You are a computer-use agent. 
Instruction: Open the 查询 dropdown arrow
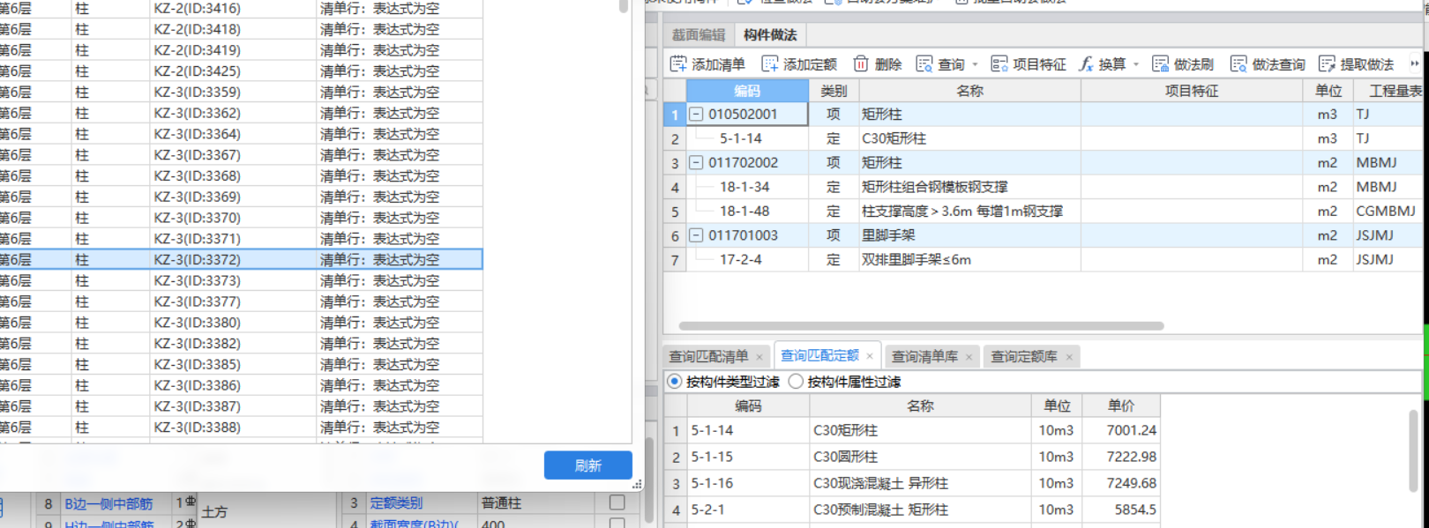coord(976,64)
